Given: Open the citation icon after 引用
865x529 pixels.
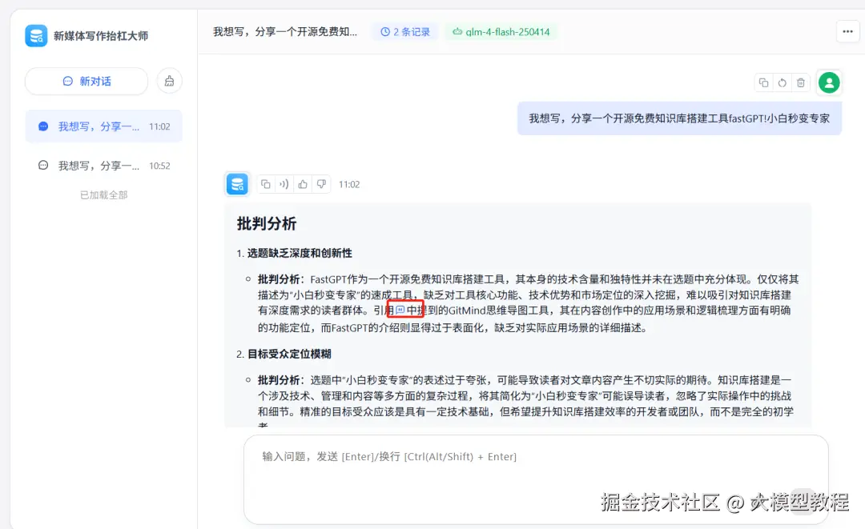Looking at the screenshot, I should 400,311.
